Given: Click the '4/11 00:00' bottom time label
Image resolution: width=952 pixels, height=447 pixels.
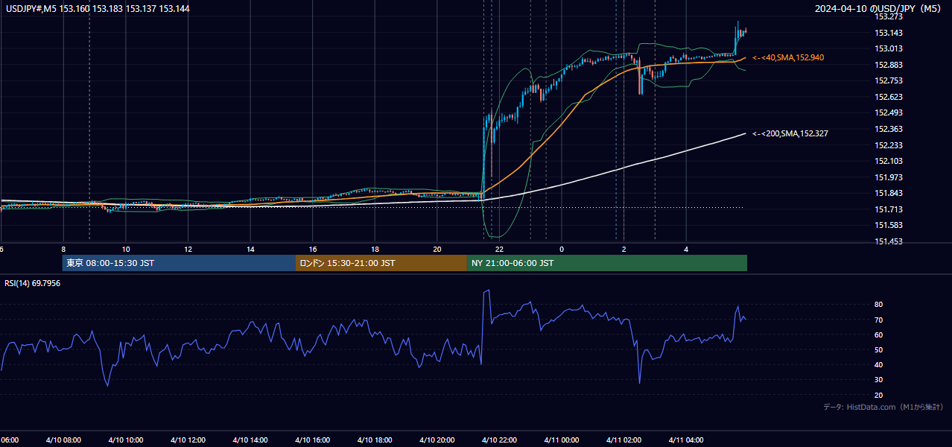Looking at the screenshot, I should pos(562,440).
